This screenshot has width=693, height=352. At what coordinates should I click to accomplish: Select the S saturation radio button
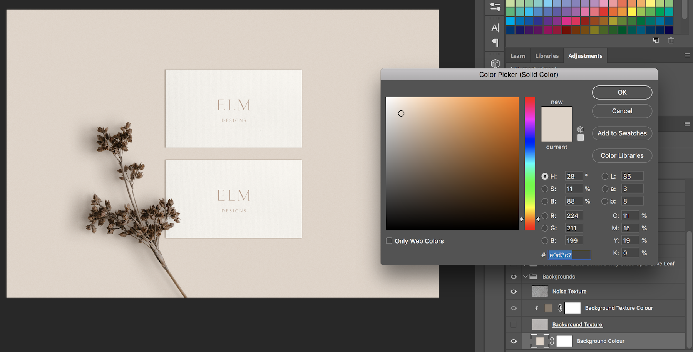(x=545, y=189)
